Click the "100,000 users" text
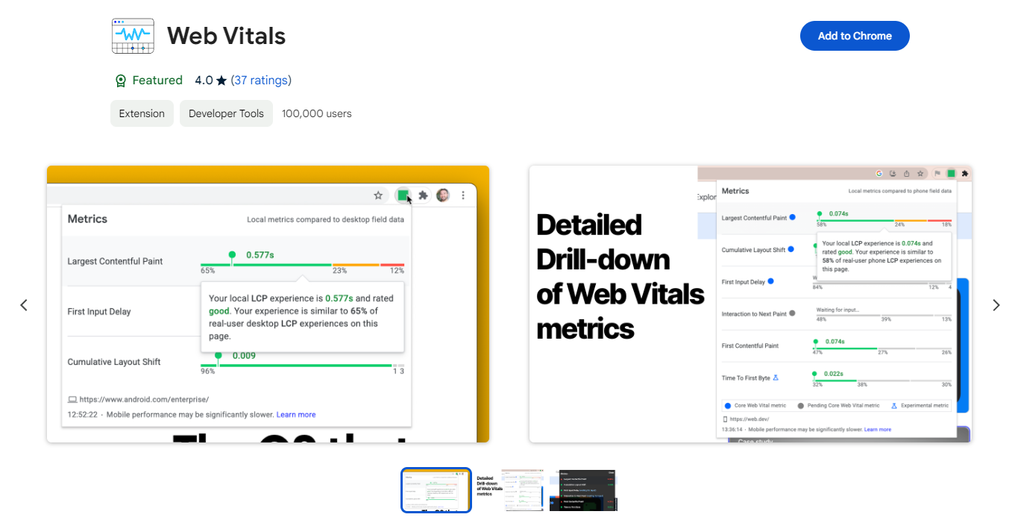 pyautogui.click(x=317, y=113)
